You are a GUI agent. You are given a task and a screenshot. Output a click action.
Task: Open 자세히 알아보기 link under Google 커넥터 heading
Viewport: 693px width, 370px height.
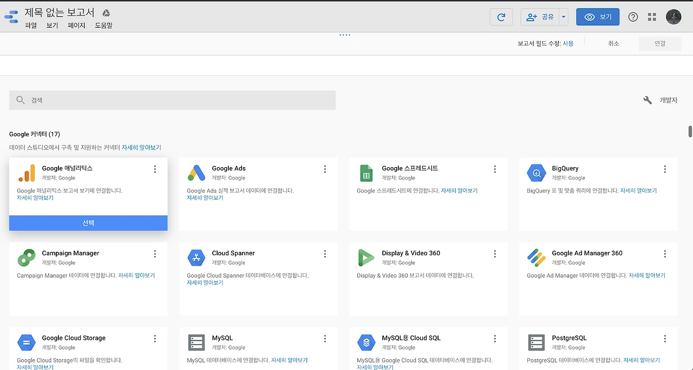pos(141,147)
